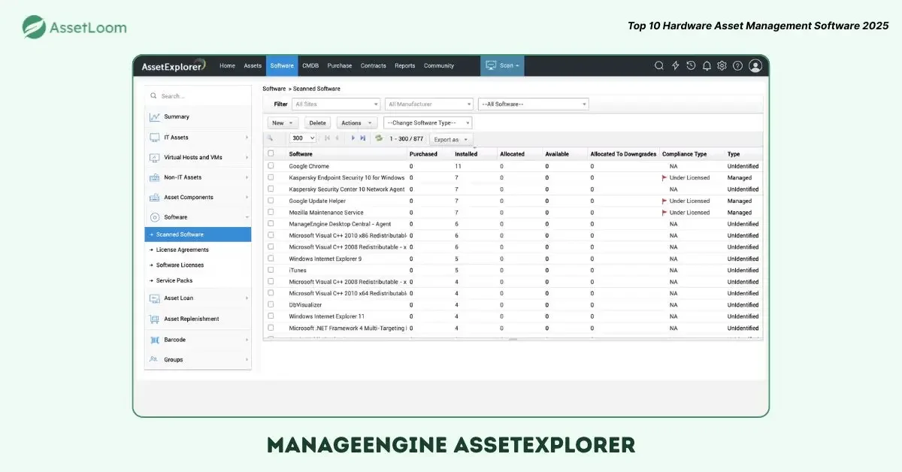
Task: Open the notifications bell icon
Action: (x=707, y=66)
